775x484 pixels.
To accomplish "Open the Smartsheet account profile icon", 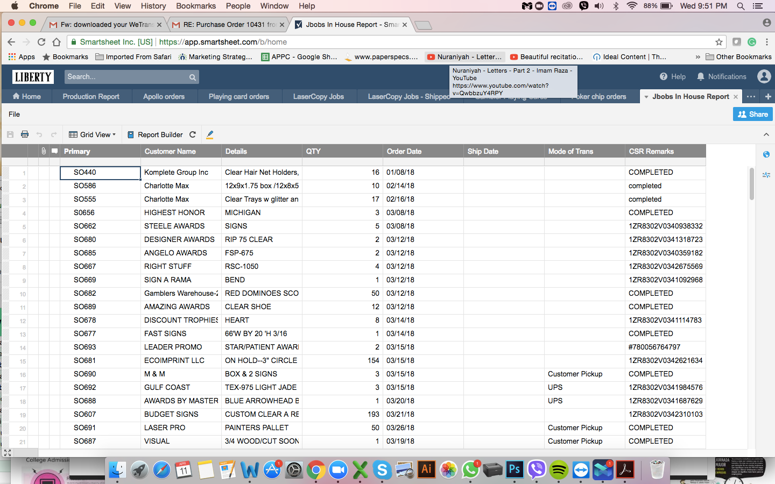I will click(x=764, y=76).
